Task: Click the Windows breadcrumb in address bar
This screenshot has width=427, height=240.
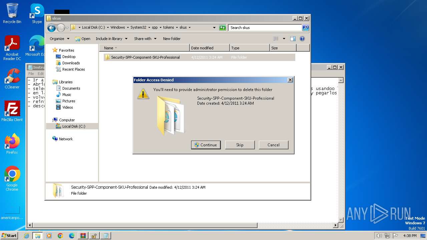Action: 118,28
